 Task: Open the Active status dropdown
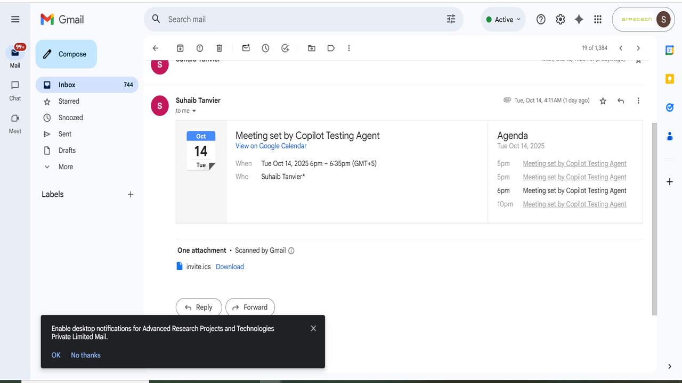(503, 20)
